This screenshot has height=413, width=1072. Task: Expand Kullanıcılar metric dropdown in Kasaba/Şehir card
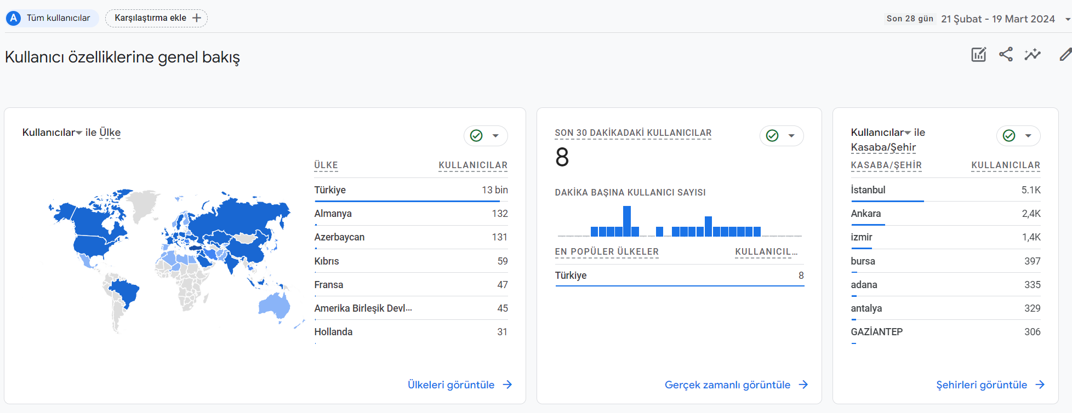[908, 133]
